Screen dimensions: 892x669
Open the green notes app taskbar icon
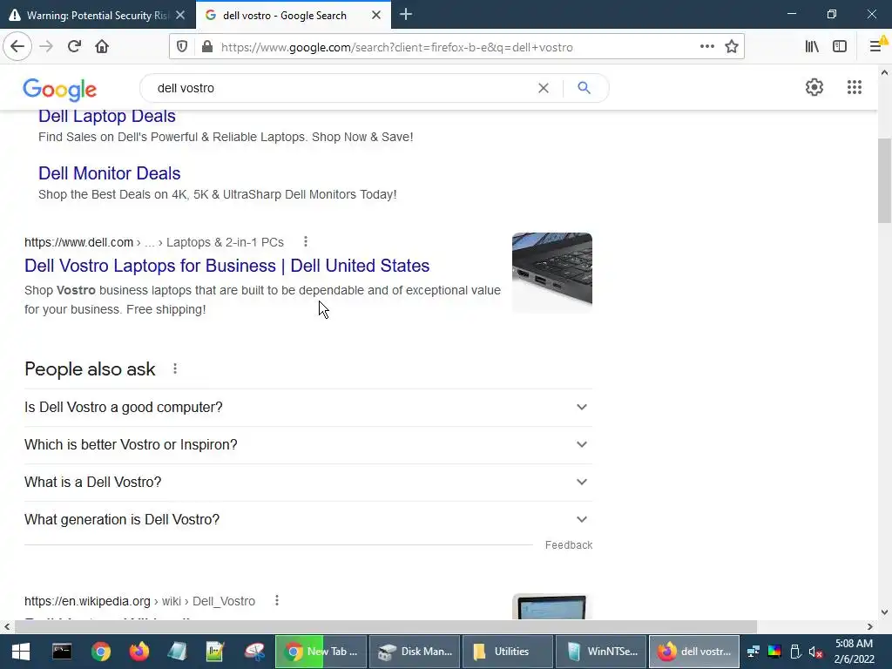pyautogui.click(x=215, y=652)
